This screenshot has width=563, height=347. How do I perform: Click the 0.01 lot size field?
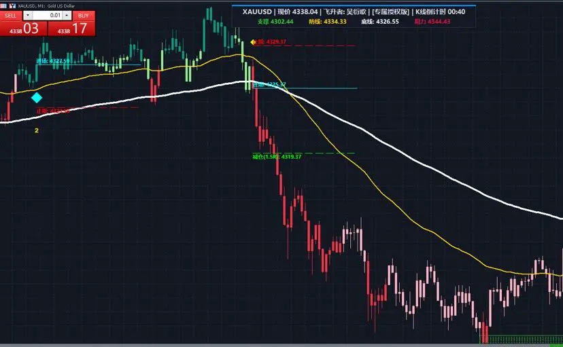48,16
